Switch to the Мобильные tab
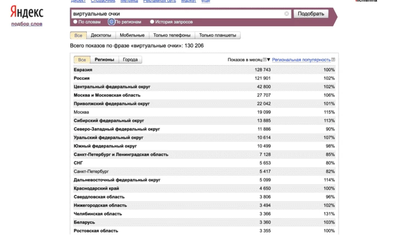The height and width of the screenshot is (235, 401). (x=132, y=35)
